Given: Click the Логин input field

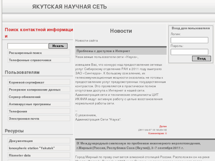Looking at the screenshot, I should 189,40.
